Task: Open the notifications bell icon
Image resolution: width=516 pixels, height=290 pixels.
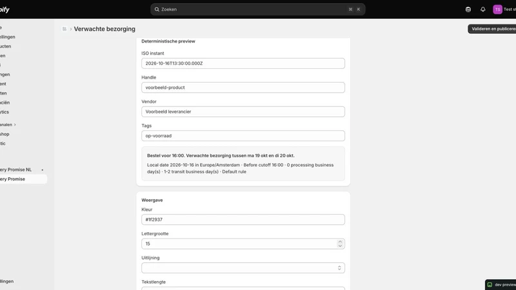Action: (482, 9)
